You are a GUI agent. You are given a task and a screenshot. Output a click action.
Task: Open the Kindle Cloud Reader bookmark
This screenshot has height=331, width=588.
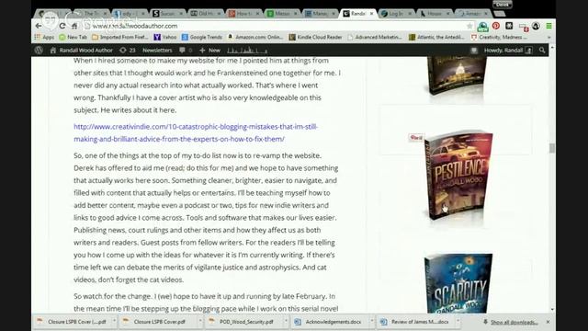click(315, 37)
